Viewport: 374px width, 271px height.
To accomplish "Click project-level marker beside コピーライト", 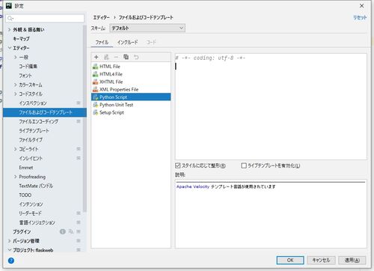I will point(79,149).
